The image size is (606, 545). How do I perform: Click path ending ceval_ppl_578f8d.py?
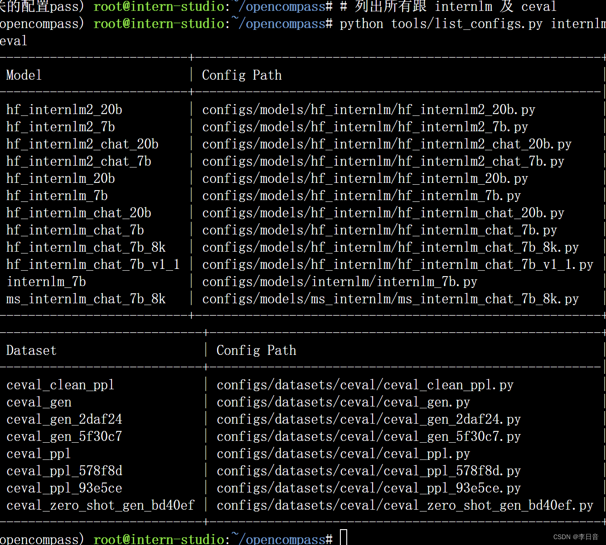(x=369, y=471)
